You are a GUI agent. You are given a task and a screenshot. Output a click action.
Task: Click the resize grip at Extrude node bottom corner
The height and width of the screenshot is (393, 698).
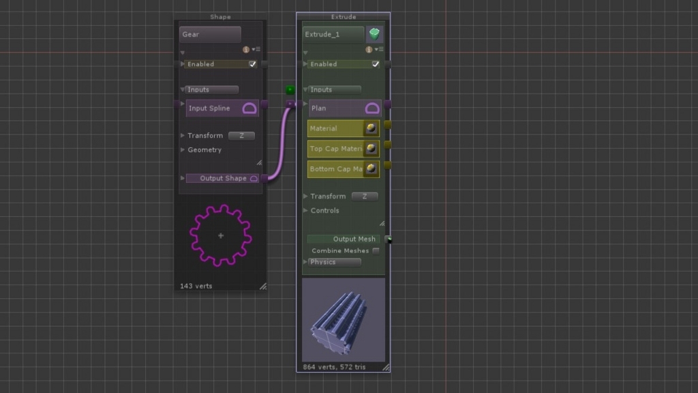[386, 367]
